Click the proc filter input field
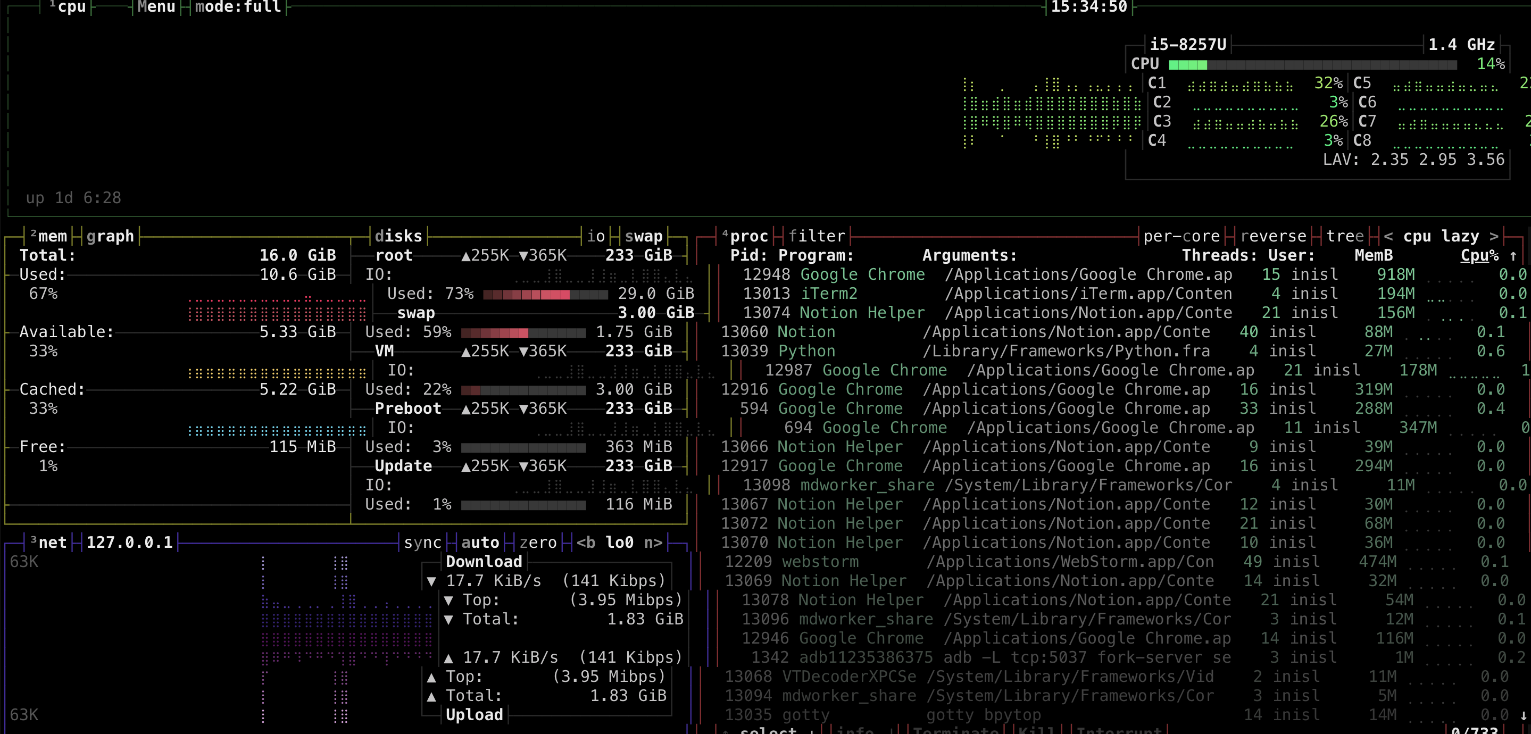Viewport: 1531px width, 734px height. [816, 237]
